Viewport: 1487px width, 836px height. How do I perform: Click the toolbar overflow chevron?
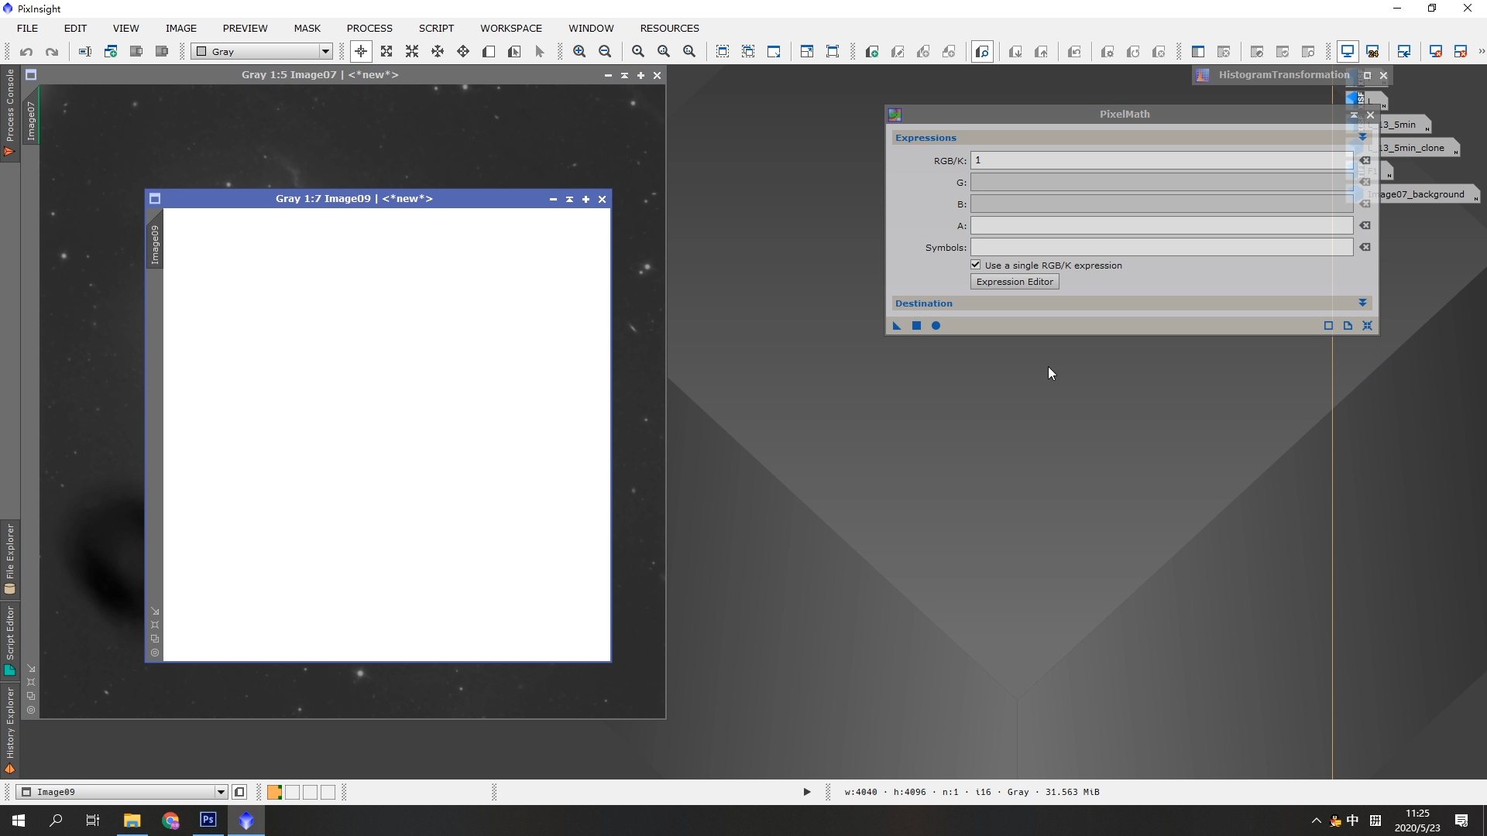click(x=1481, y=52)
